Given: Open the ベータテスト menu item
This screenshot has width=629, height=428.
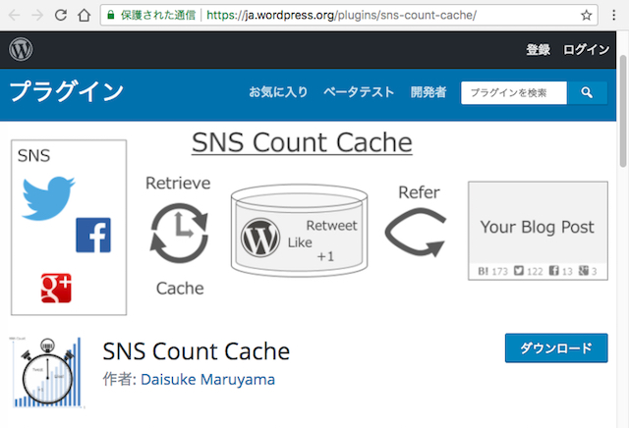Looking at the screenshot, I should (x=359, y=92).
